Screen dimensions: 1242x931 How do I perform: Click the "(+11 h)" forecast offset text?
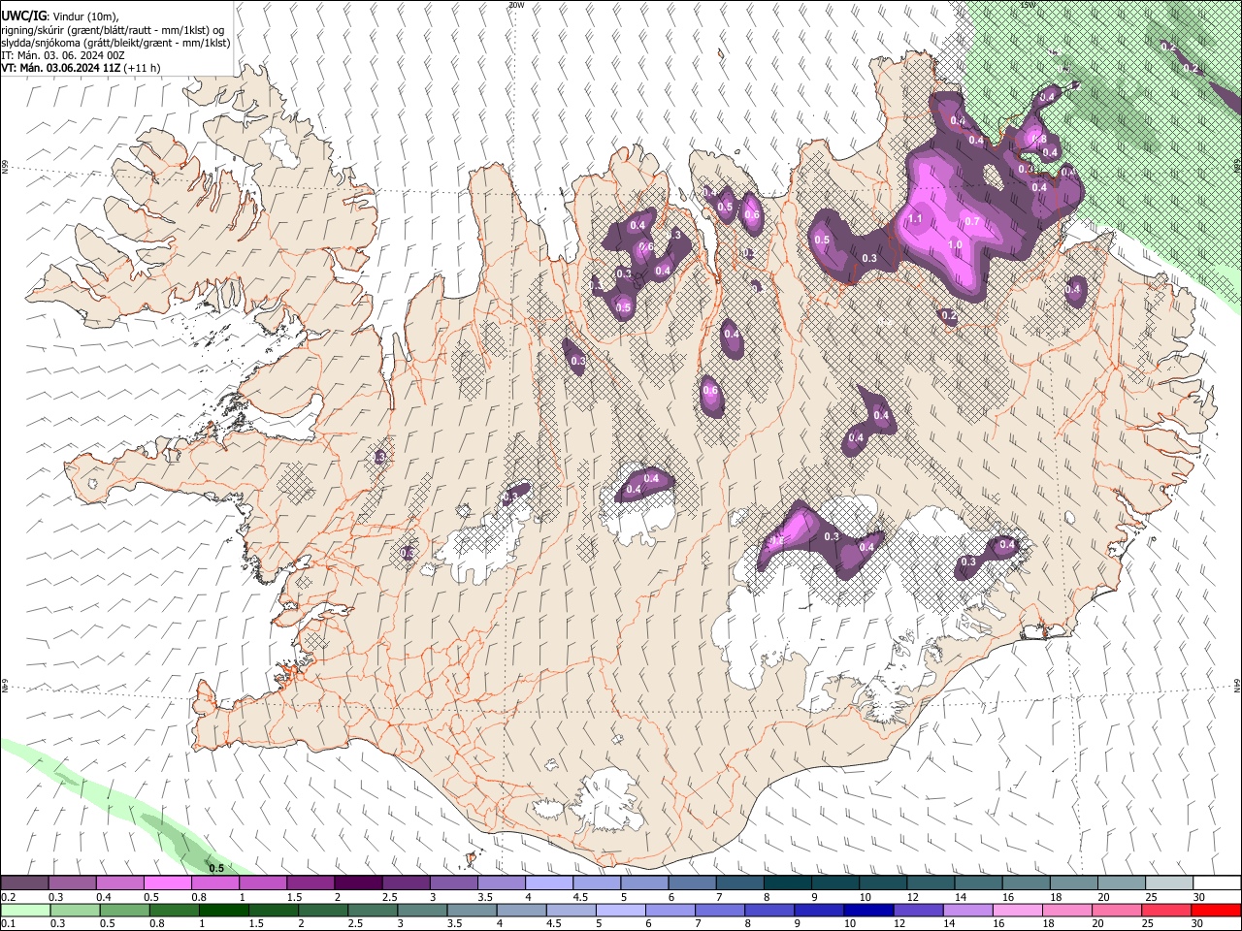tap(142, 68)
